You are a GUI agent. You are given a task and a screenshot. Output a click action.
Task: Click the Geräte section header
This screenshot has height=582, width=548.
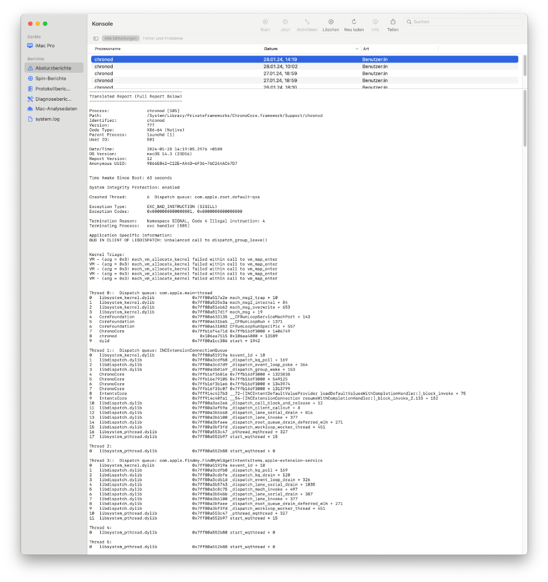[34, 37]
